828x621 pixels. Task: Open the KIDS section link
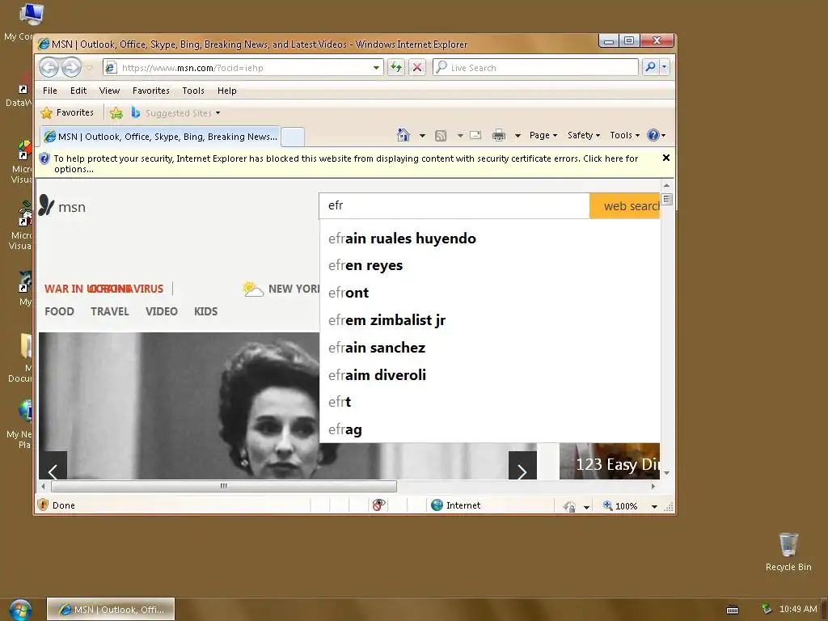click(206, 311)
